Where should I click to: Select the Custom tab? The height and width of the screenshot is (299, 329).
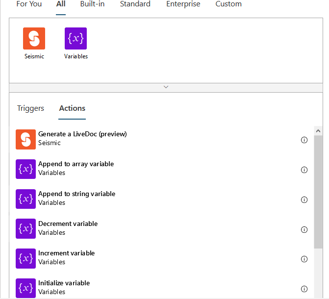pyautogui.click(x=228, y=4)
